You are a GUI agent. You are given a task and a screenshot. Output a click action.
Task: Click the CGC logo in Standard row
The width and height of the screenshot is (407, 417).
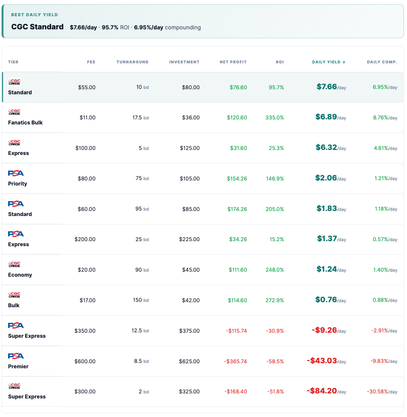tap(14, 82)
